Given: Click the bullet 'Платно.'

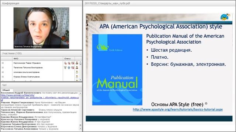Looking at the screenshot, I should [160, 57].
